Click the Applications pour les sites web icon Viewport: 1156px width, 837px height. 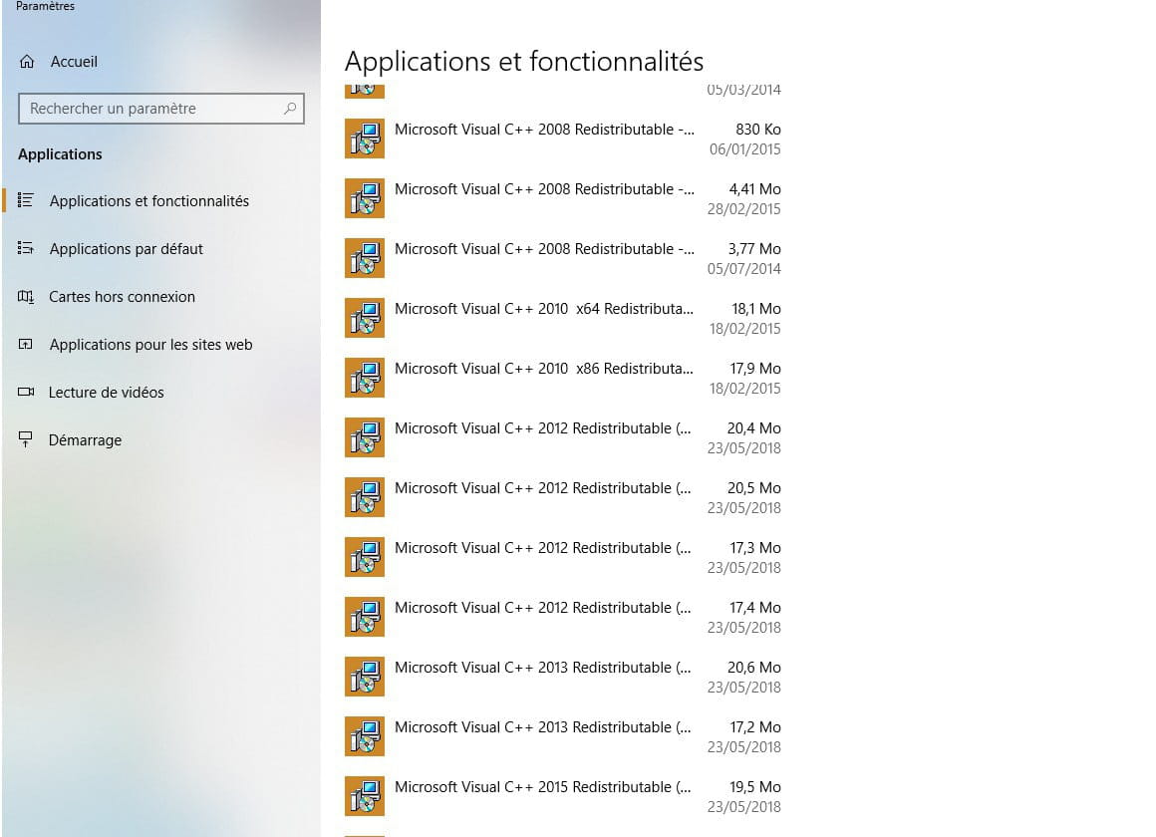coord(26,345)
